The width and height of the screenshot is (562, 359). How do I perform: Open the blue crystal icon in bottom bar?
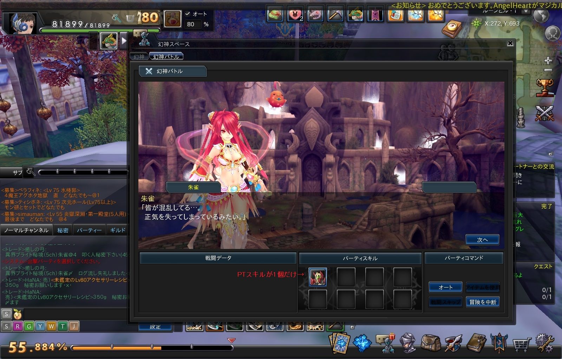point(362,343)
